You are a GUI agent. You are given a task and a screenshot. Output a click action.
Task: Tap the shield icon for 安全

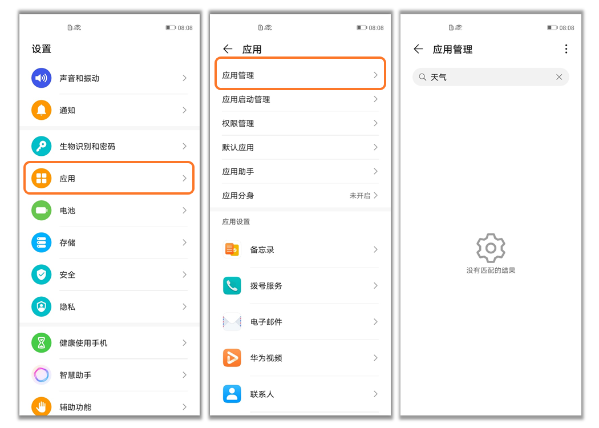click(x=41, y=274)
